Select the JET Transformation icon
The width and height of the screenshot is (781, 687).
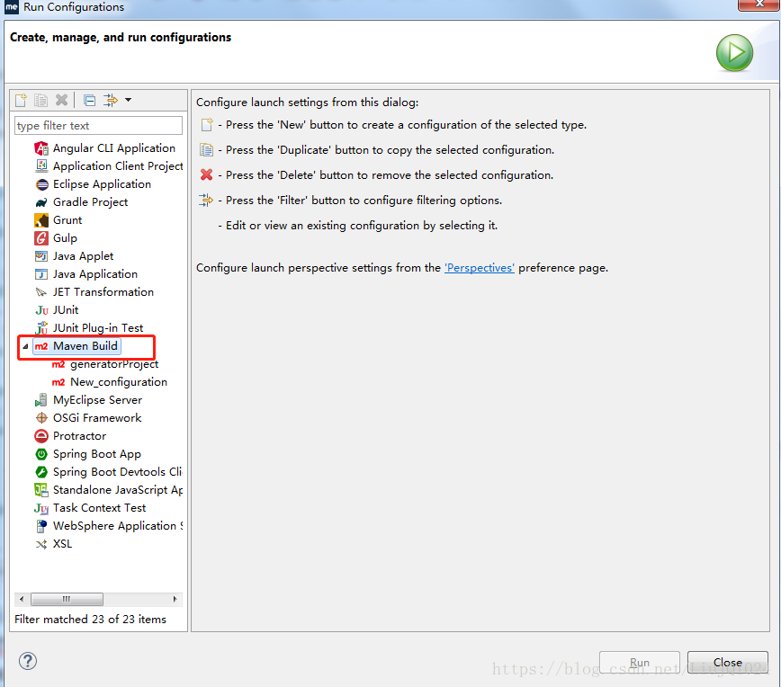pyautogui.click(x=41, y=292)
